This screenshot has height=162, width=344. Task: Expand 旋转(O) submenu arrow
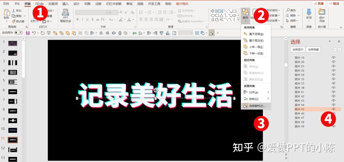pos(268,99)
